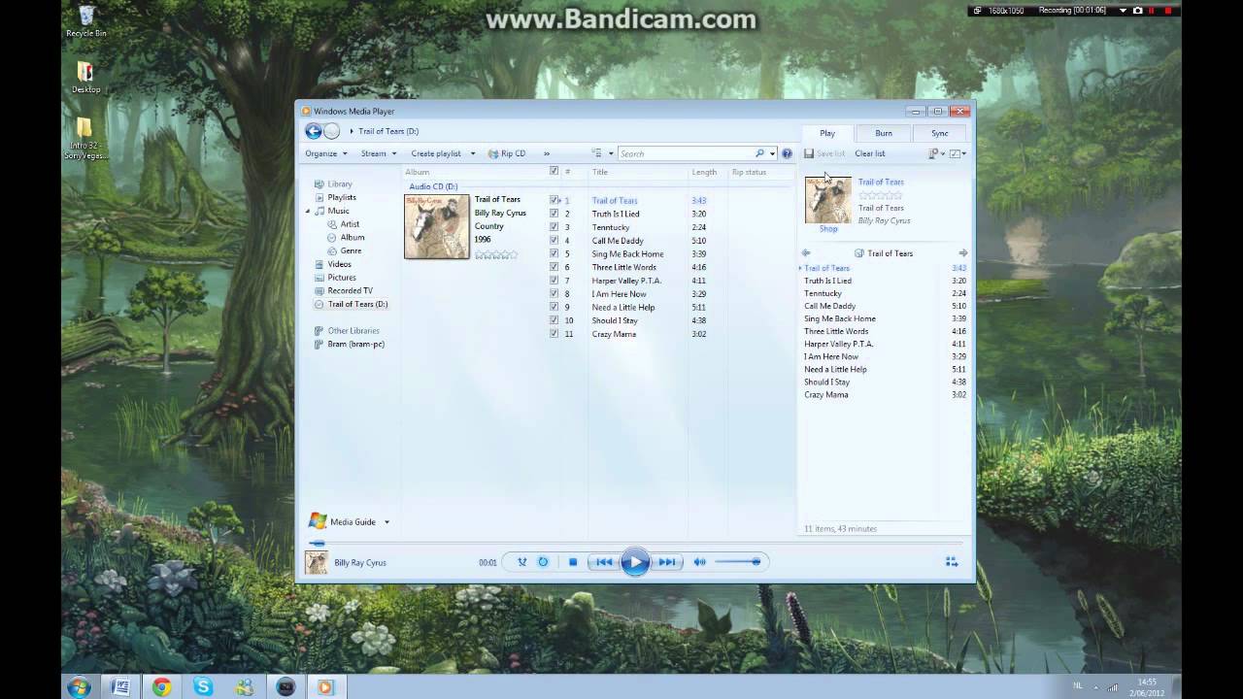Viewport: 1243px width, 699px height.
Task: Switch to the Play tab
Action: pos(827,133)
